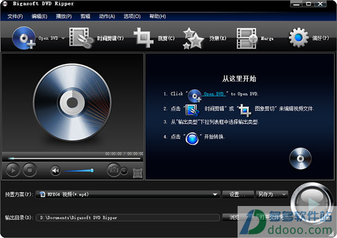Take snapshot with the camera icon
Screen dimensions: 337x238
click(x=113, y=170)
